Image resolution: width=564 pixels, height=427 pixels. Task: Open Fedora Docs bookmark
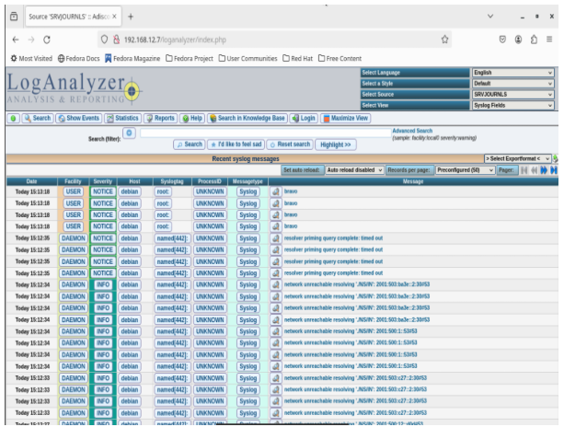[79, 58]
